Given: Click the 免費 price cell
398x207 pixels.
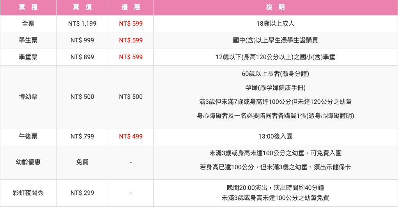Looking at the screenshot, I should pos(82,162).
